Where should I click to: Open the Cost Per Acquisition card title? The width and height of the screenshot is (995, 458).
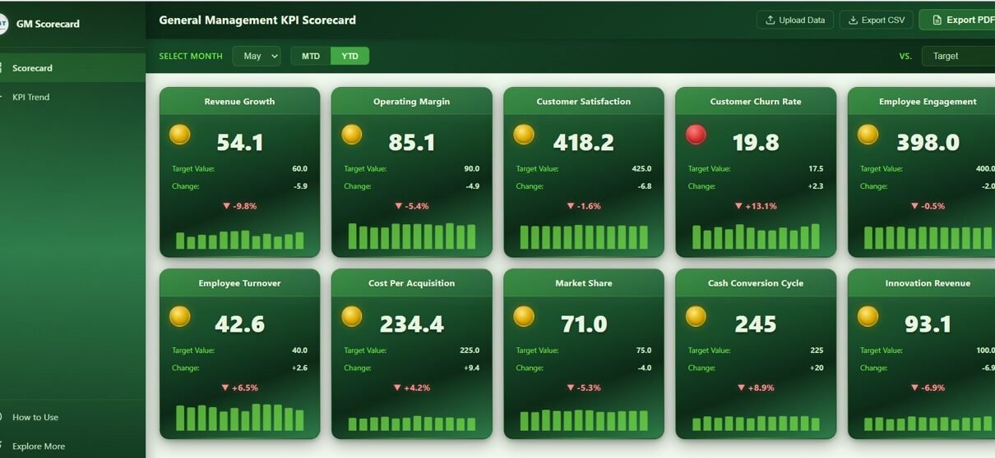411,283
